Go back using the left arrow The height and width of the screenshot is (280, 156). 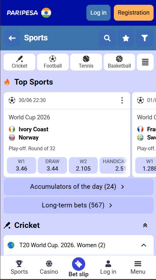[12, 38]
